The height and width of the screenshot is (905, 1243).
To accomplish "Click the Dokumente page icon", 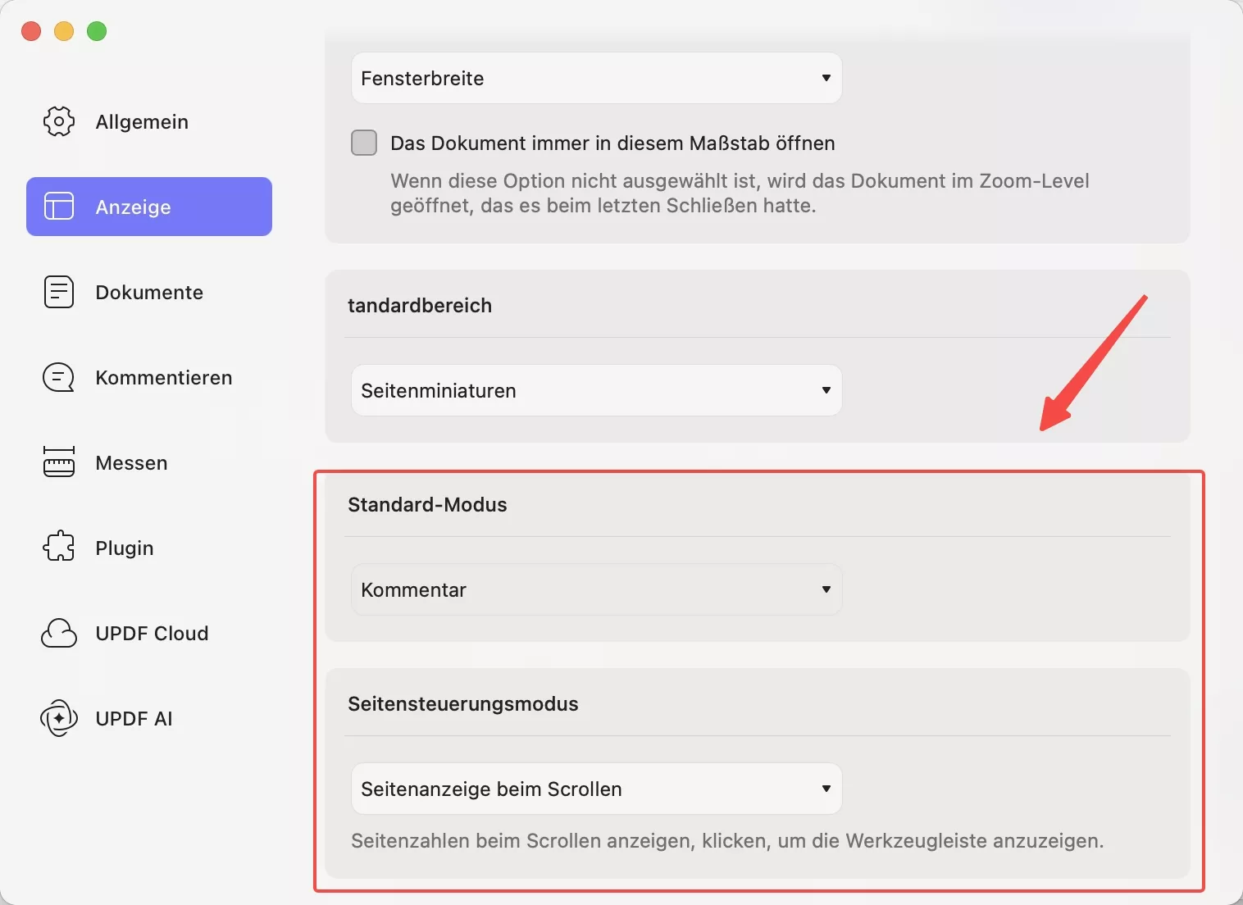I will coord(59,292).
